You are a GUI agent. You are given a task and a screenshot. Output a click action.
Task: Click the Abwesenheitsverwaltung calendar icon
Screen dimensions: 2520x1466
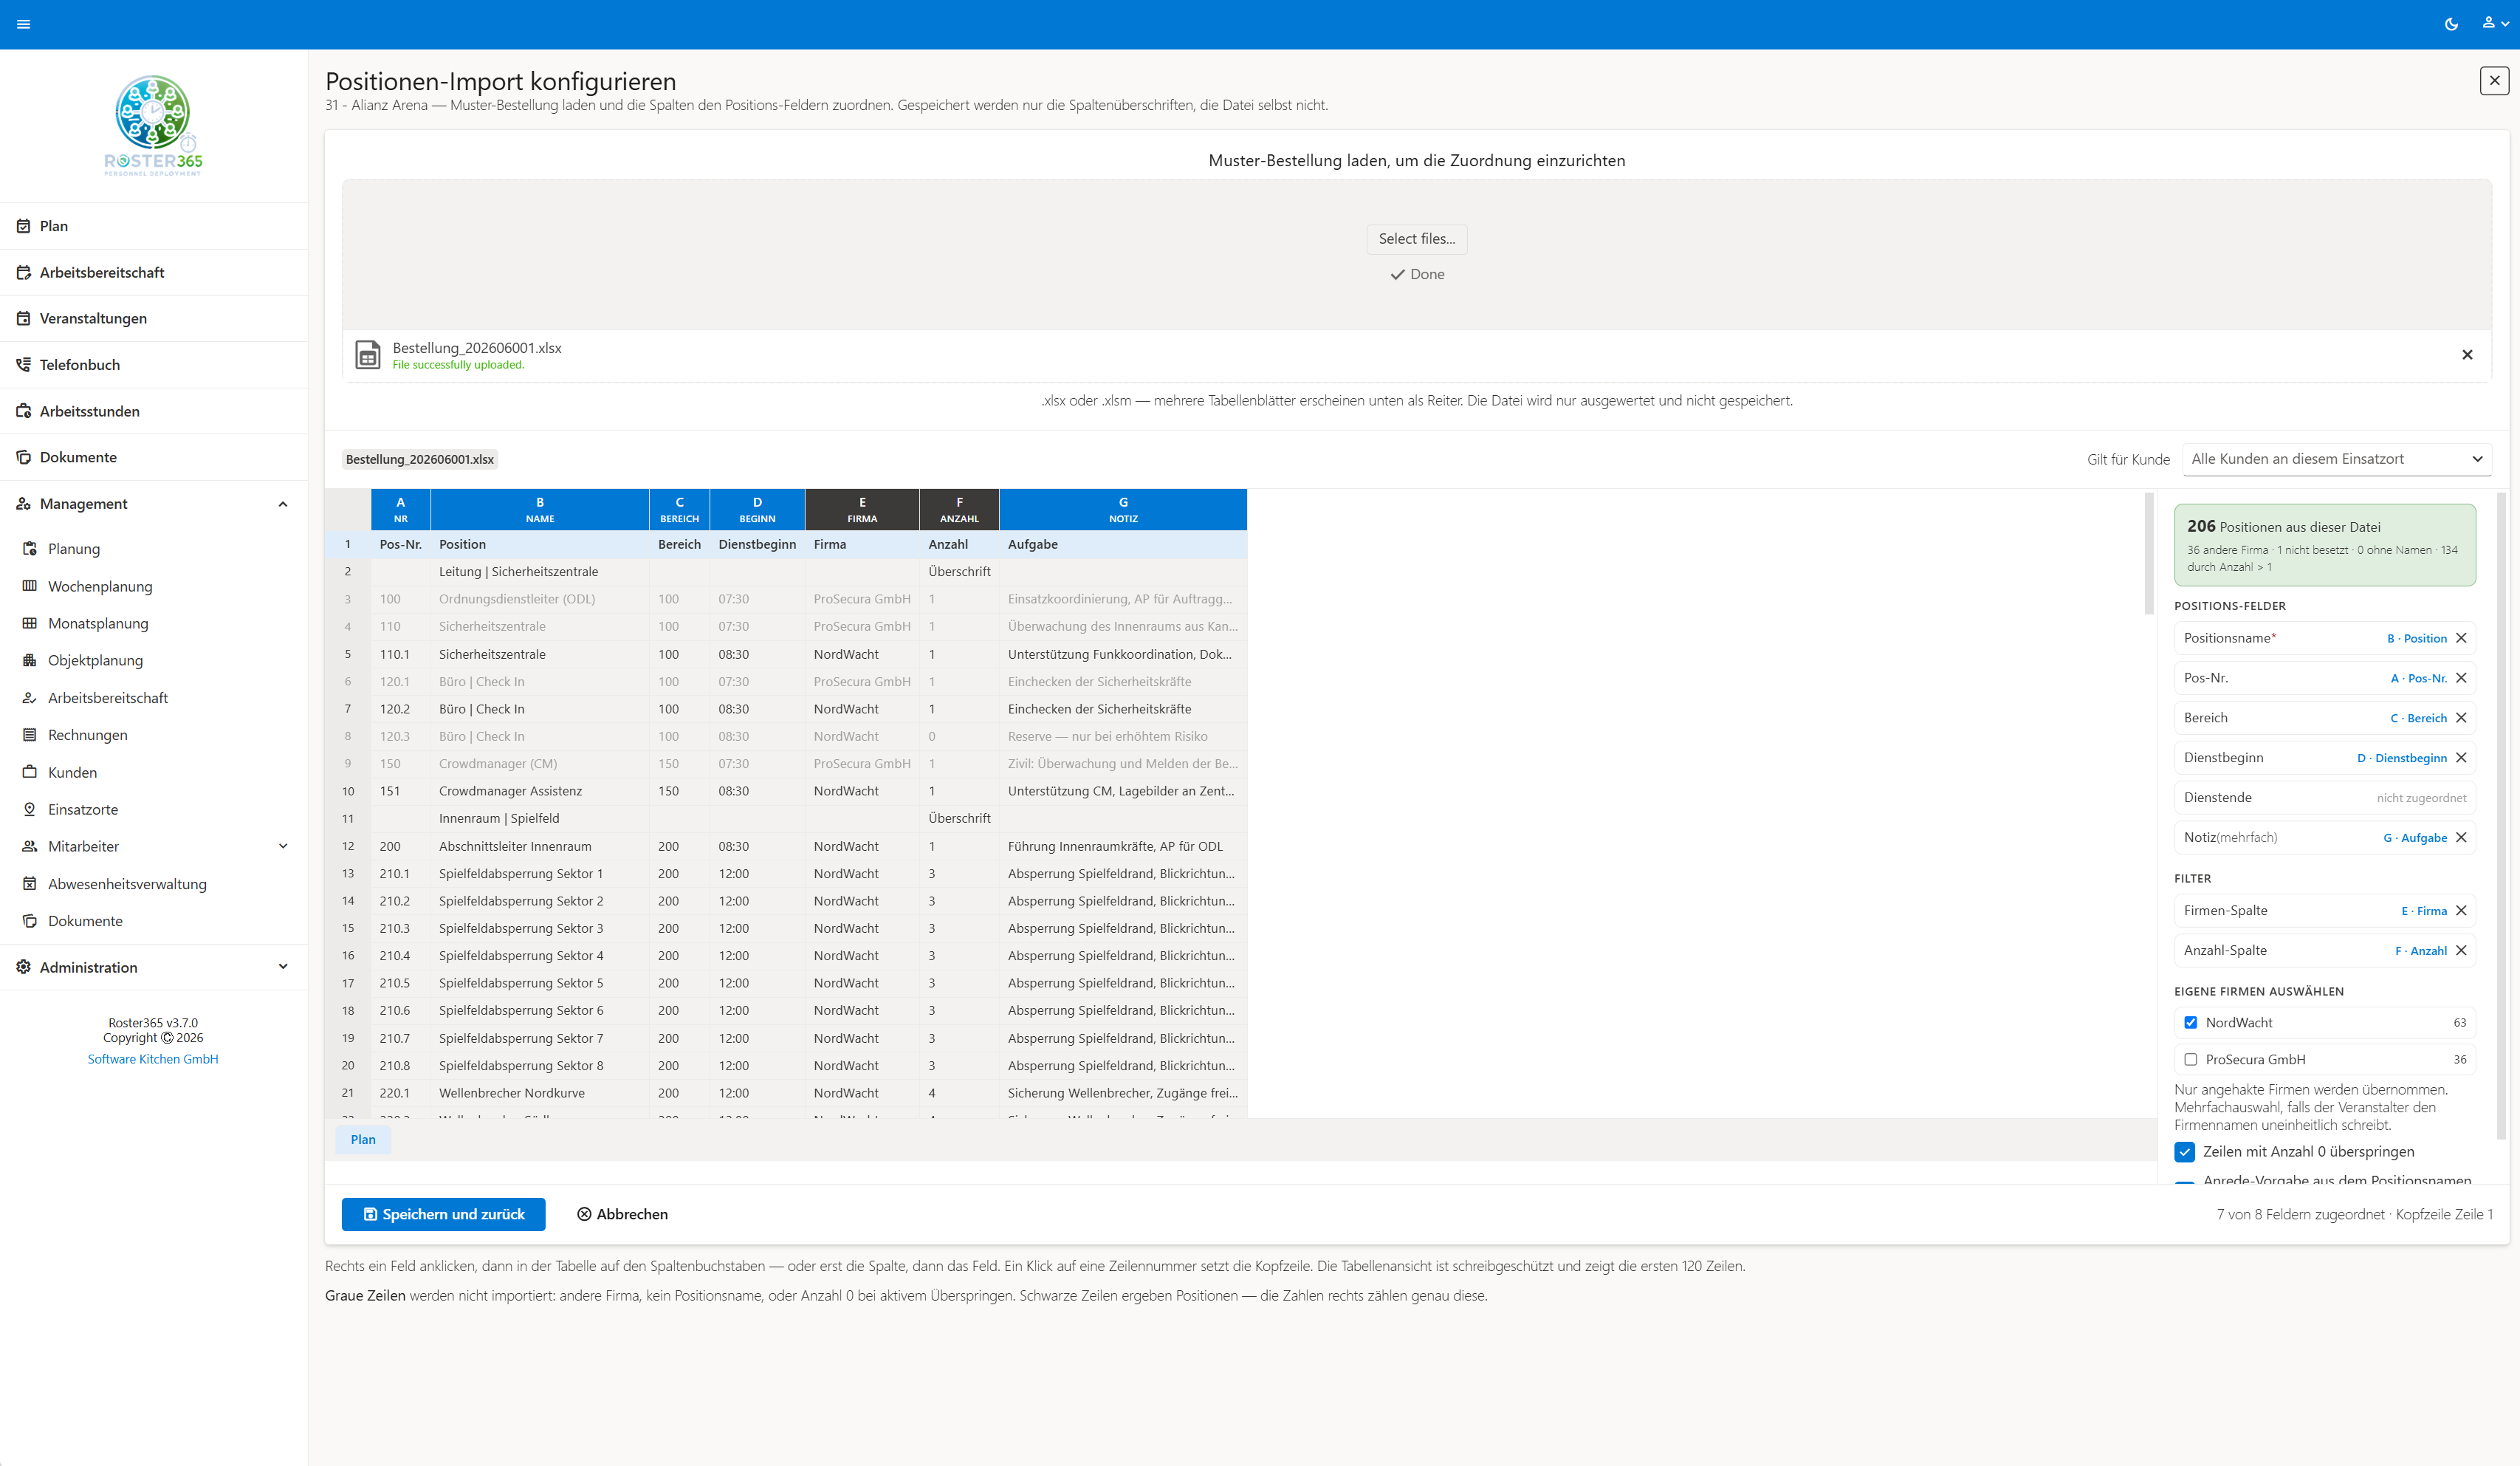30,884
